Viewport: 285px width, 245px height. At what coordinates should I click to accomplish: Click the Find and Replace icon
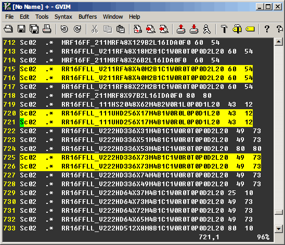138,29
